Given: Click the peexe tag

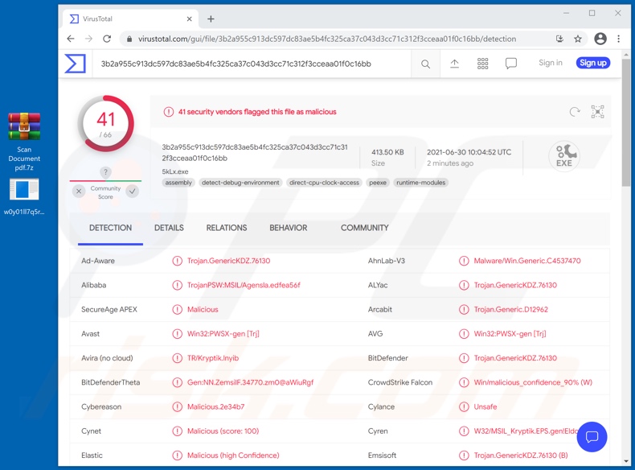Looking at the screenshot, I should pos(378,183).
